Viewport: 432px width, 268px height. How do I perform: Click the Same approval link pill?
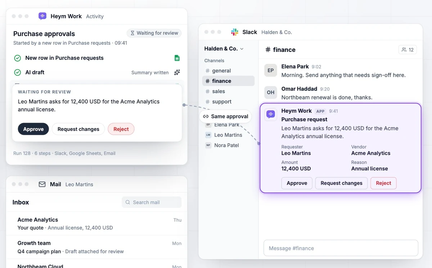(x=225, y=117)
